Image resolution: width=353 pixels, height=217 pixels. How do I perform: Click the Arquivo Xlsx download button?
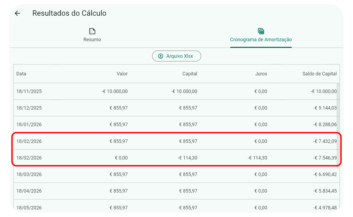[177, 56]
